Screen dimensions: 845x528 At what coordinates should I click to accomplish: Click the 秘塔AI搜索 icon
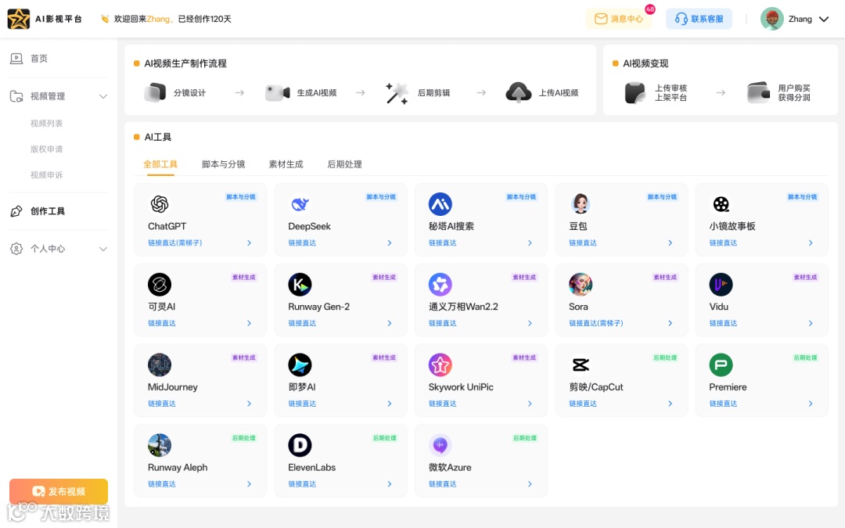(x=440, y=204)
